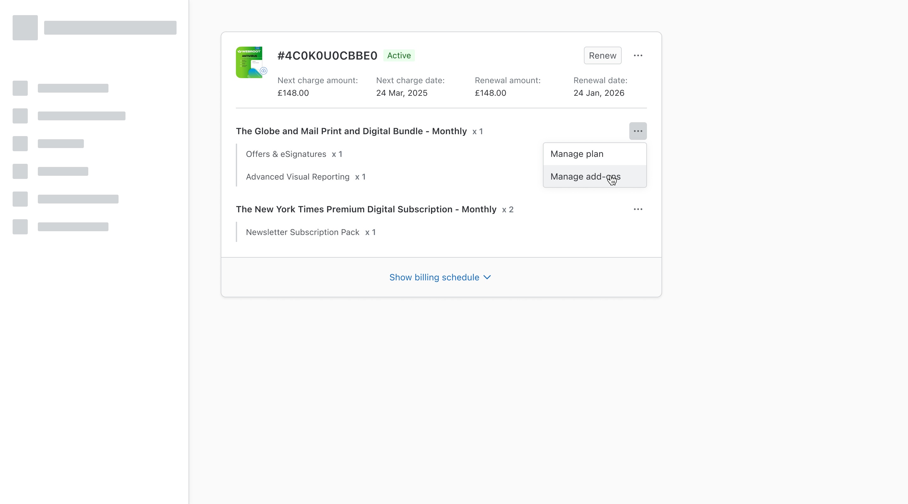The width and height of the screenshot is (908, 504).
Task: Click the Active status badge
Action: 399,56
